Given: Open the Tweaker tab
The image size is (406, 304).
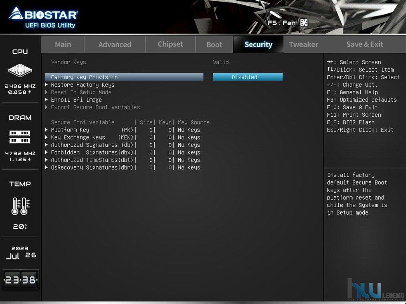Looking at the screenshot, I should [x=303, y=44].
